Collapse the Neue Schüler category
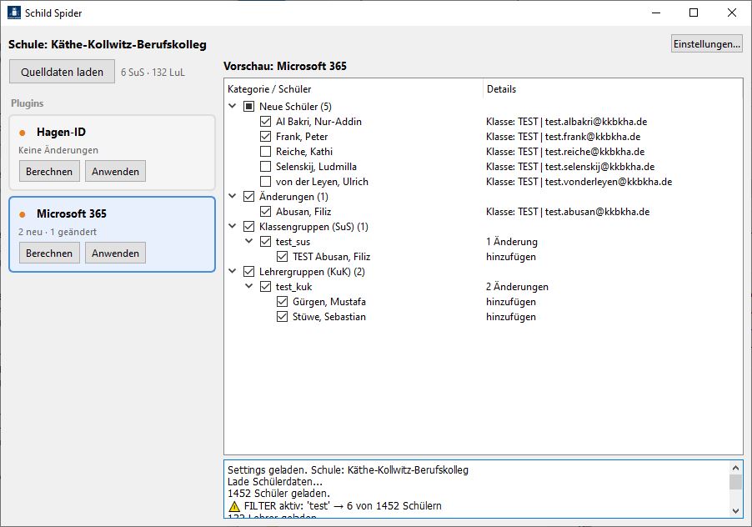This screenshot has height=527, width=752. [x=233, y=106]
